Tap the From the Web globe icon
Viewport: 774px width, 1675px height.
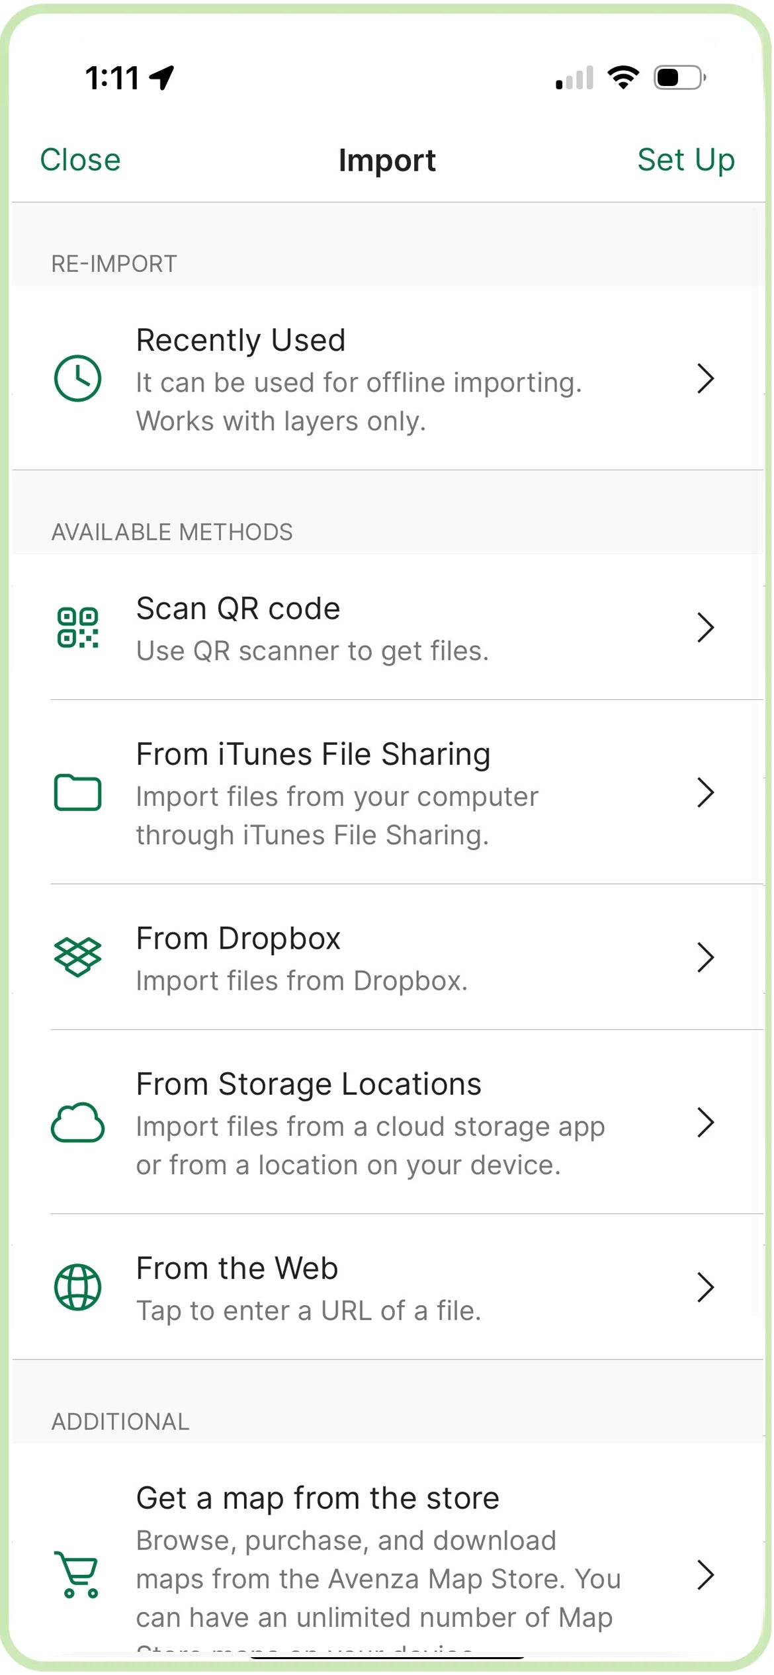pos(77,1287)
